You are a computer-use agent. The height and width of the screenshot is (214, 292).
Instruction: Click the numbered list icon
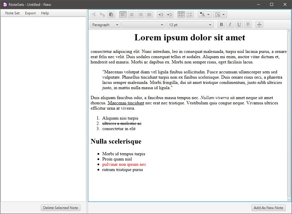[x=190, y=15]
